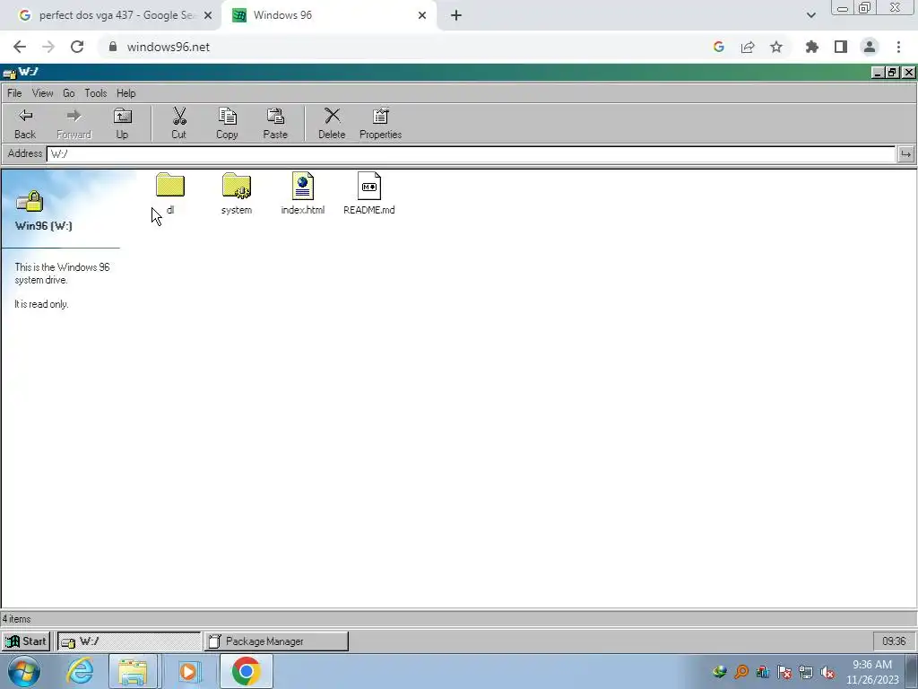This screenshot has width=918, height=689.
Task: Open the File menu
Action: click(x=14, y=93)
